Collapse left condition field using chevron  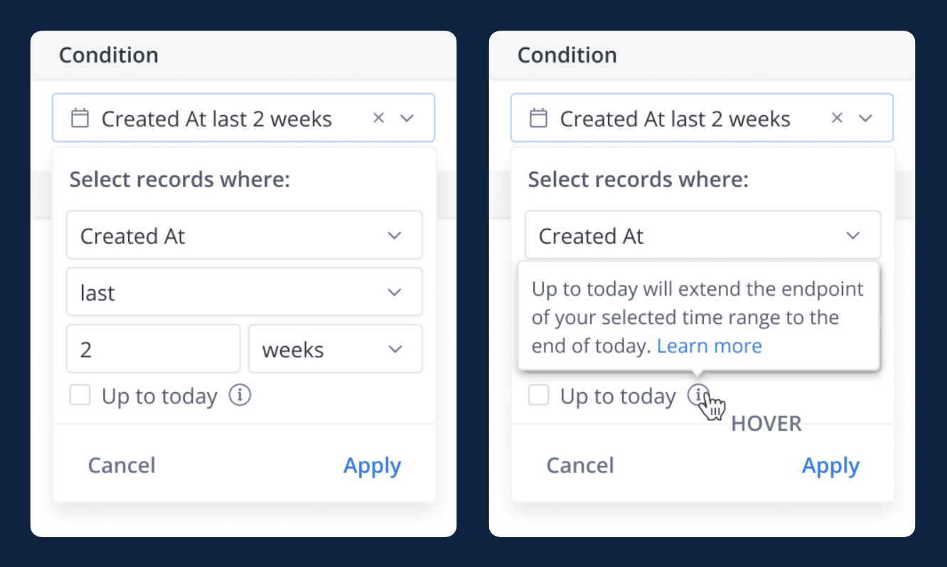(407, 119)
